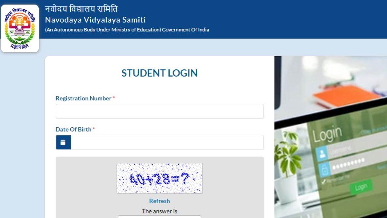Click the Remember me checkbox in the illustration

[x=324, y=182]
